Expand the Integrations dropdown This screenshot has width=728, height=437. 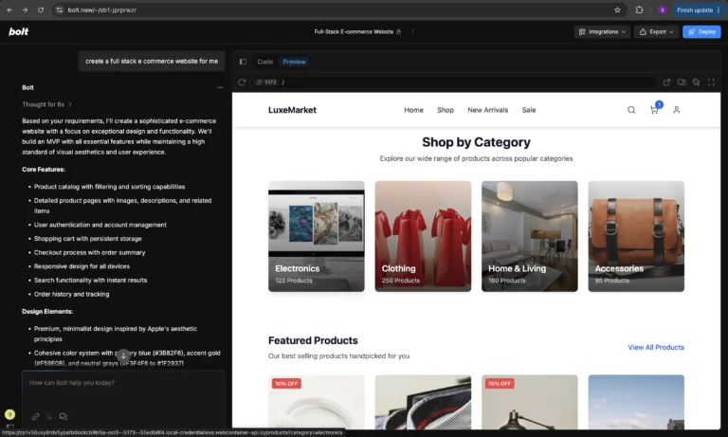(x=602, y=31)
